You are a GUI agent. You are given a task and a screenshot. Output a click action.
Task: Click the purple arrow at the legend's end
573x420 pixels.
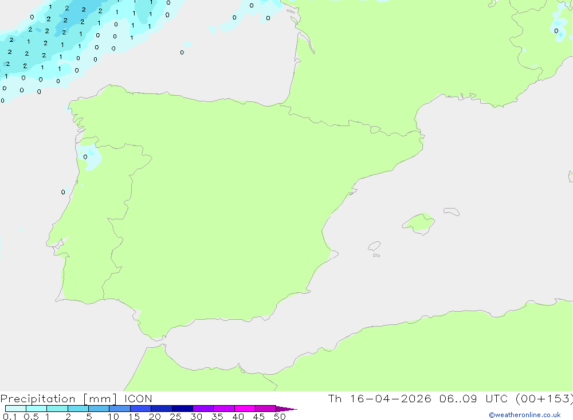pyautogui.click(x=286, y=409)
